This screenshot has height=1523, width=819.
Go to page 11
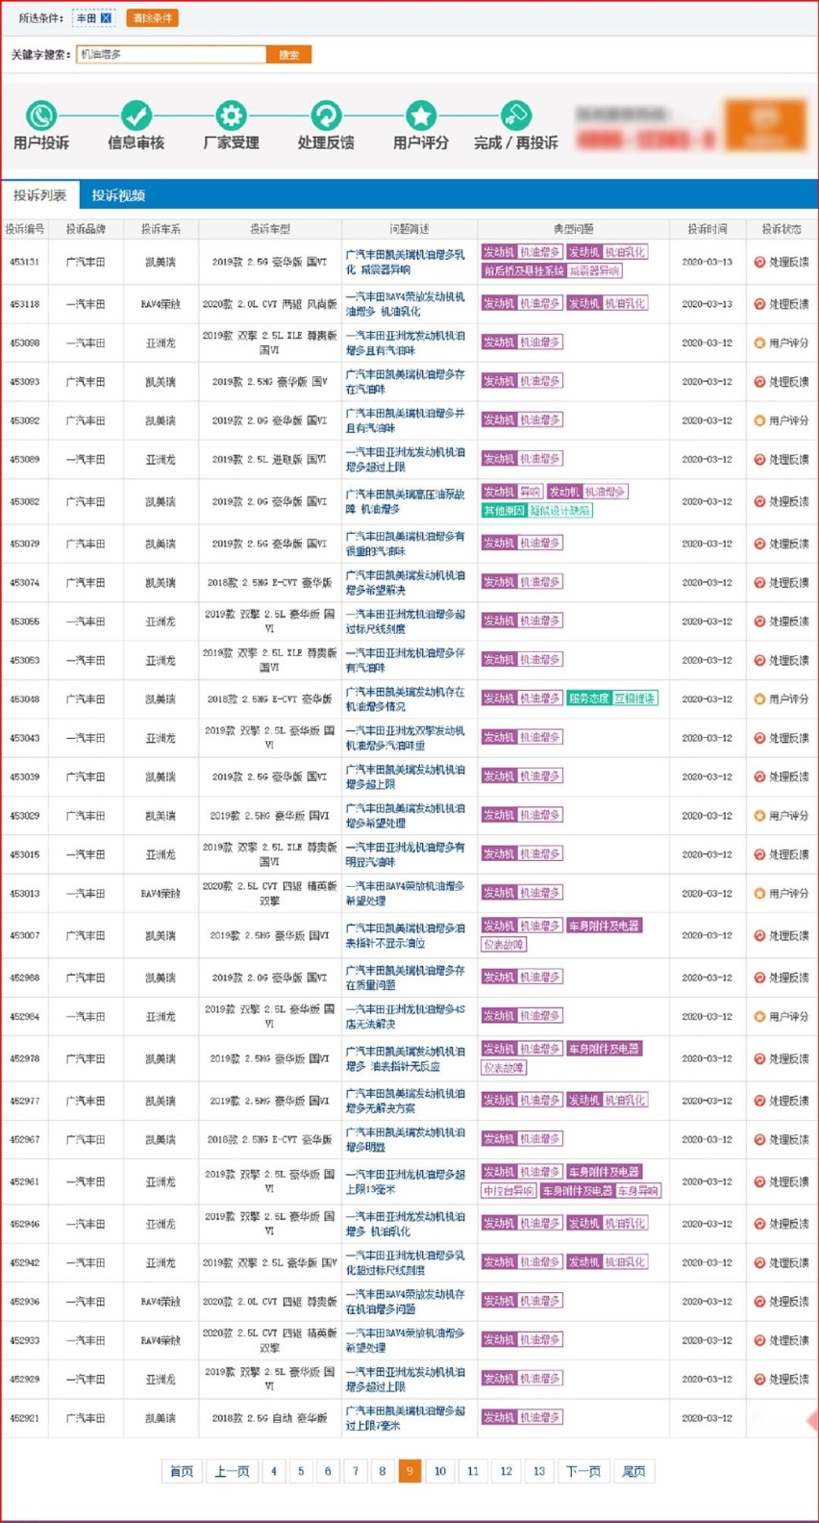point(473,1471)
